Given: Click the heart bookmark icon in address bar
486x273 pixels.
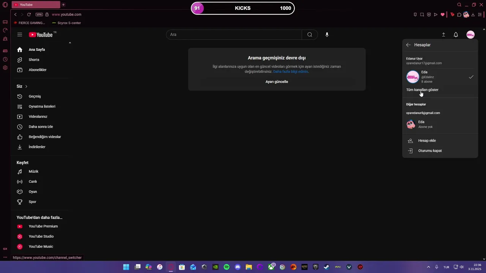Looking at the screenshot, I should 442,14.
